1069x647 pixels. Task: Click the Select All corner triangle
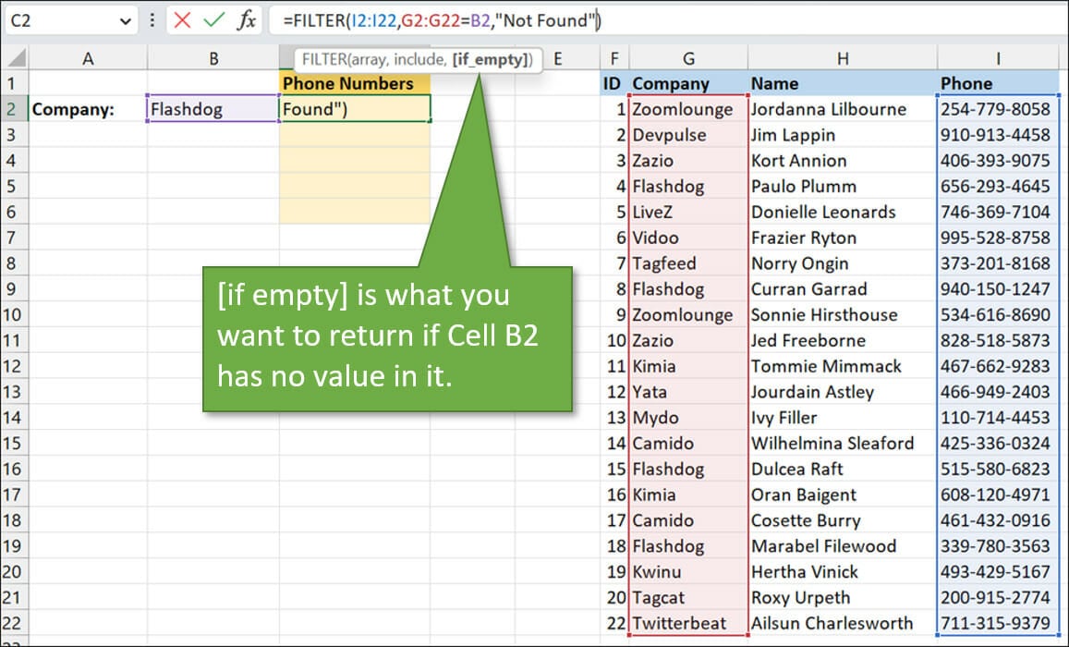[x=14, y=58]
